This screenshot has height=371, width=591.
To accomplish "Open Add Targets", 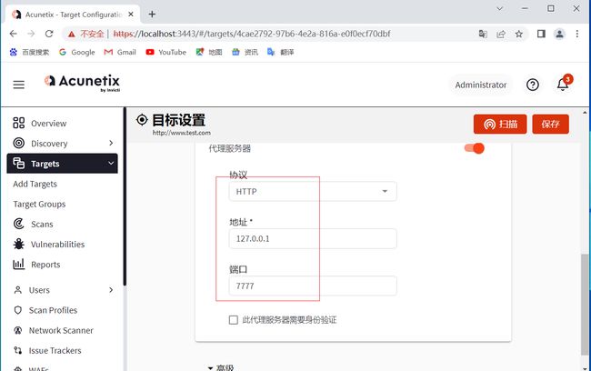I will tap(35, 184).
